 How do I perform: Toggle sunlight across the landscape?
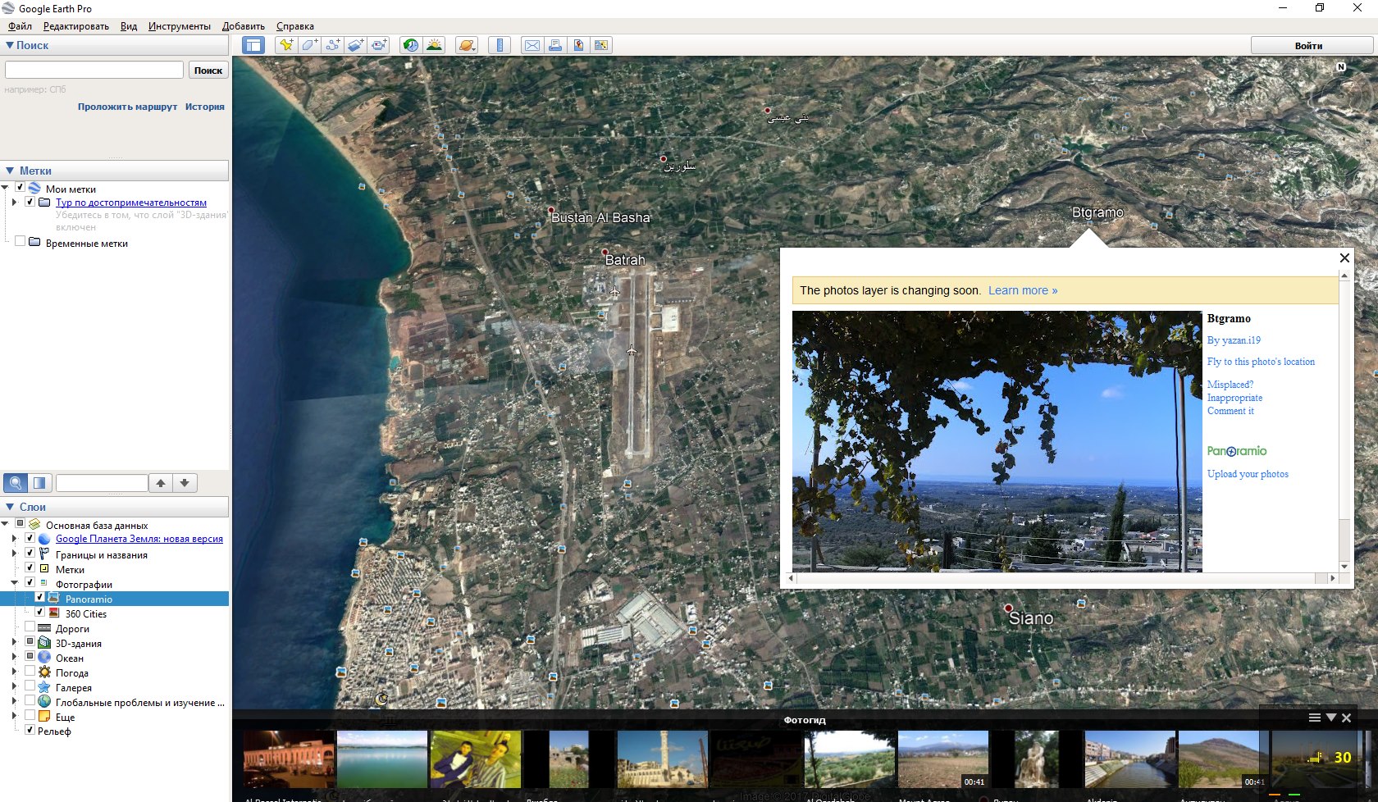434,45
